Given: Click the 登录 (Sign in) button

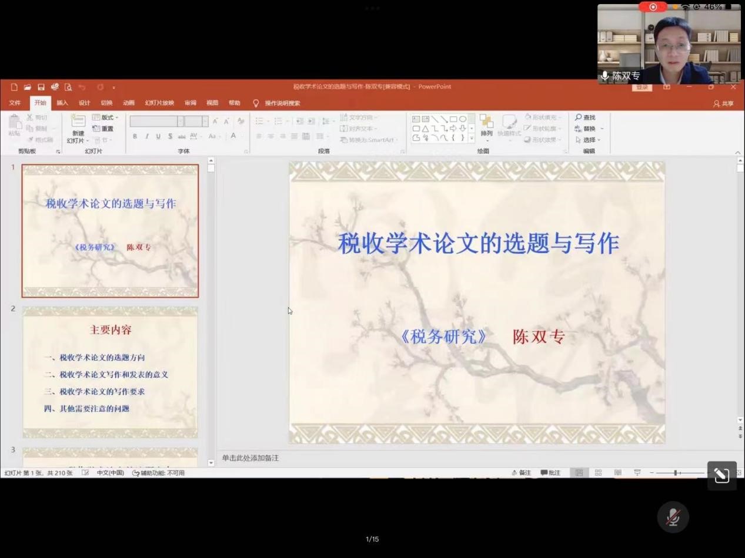Looking at the screenshot, I should tap(642, 87).
